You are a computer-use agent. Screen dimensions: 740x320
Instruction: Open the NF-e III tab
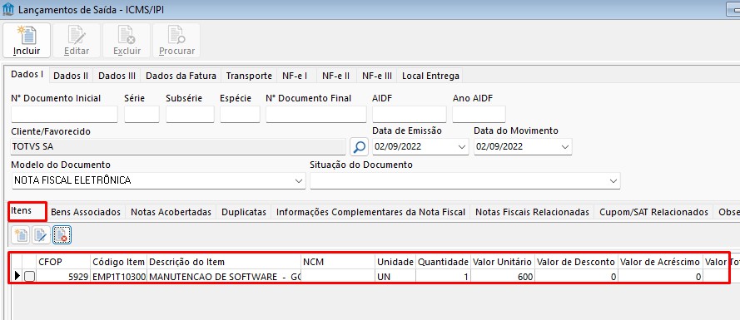377,76
